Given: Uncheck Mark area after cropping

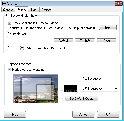Looking at the screenshot, I should 9,70.
